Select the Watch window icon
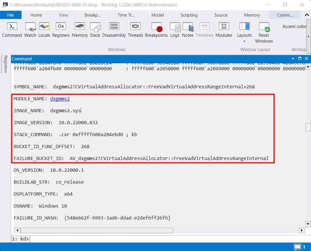The image size is (311, 251). point(30,29)
